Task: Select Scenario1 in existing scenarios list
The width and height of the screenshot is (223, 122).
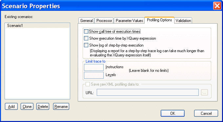Action: (x=38, y=26)
